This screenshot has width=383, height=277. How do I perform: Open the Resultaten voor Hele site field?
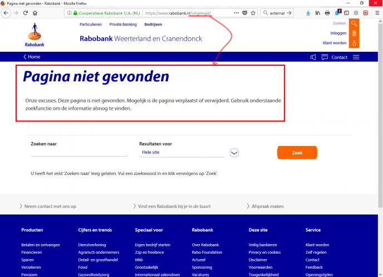(182, 152)
